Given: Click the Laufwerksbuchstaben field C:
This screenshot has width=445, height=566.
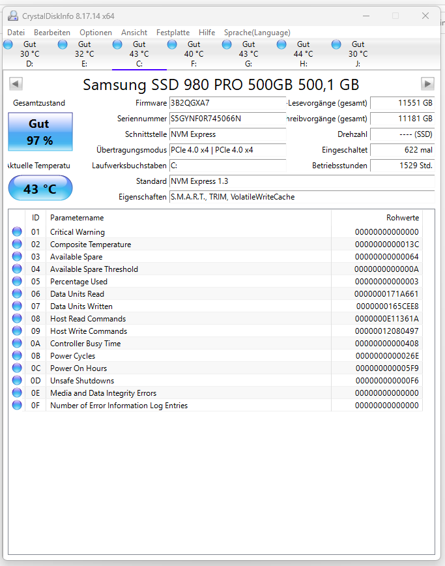Looking at the screenshot, I should [x=227, y=166].
